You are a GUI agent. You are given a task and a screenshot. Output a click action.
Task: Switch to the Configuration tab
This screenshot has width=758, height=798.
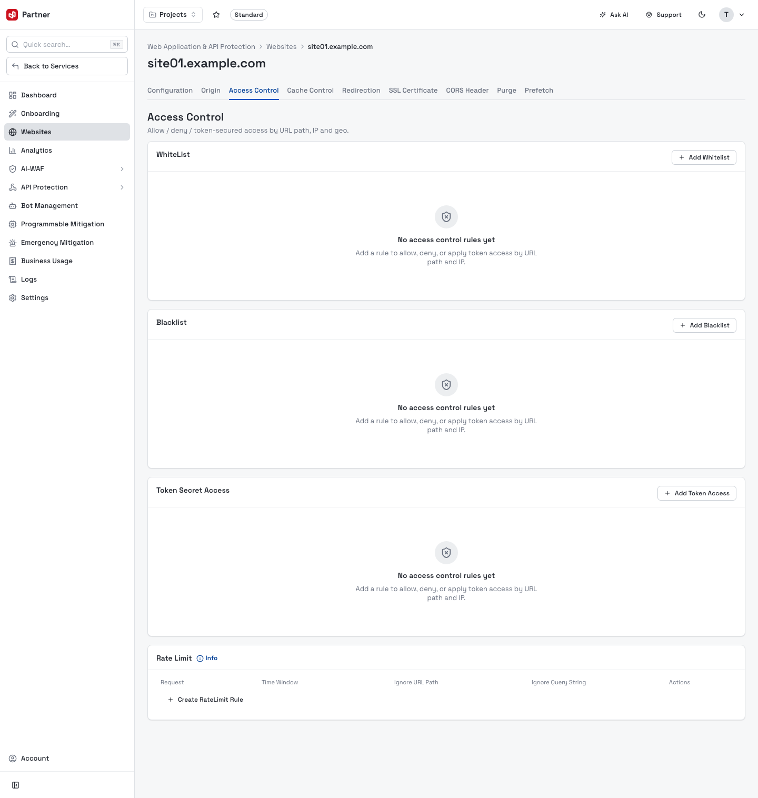pyautogui.click(x=170, y=91)
